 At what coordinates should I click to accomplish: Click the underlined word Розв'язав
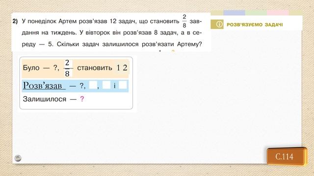[x=43, y=86]
